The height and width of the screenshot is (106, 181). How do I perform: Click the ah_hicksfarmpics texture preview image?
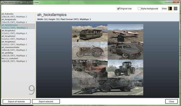107,60
